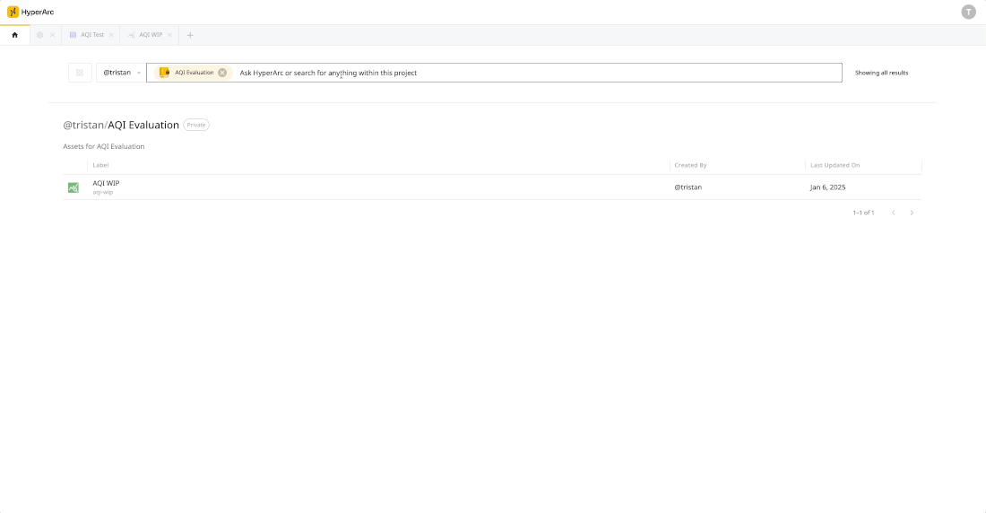Click the AQI WIP chart icon
986x513 pixels.
tap(74, 187)
